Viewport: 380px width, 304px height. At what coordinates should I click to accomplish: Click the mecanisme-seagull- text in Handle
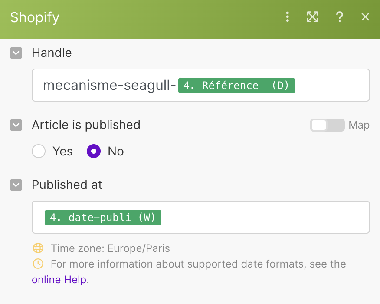pos(109,86)
